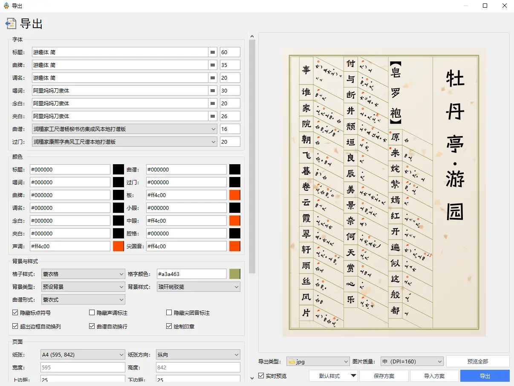Image resolution: width=514 pixels, height=386 pixels.
Task: Uncheck 绘制印章 checkbox
Action: point(169,326)
